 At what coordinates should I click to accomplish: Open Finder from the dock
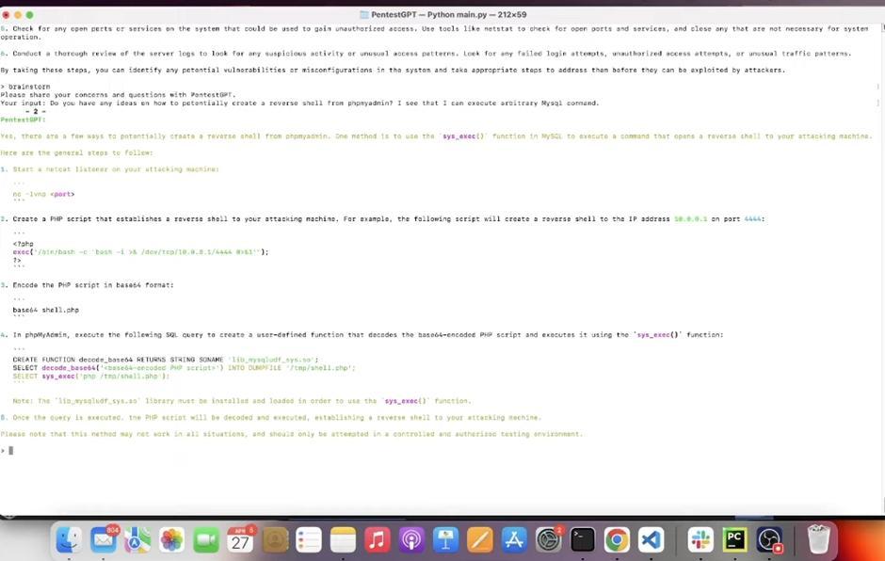tap(69, 540)
